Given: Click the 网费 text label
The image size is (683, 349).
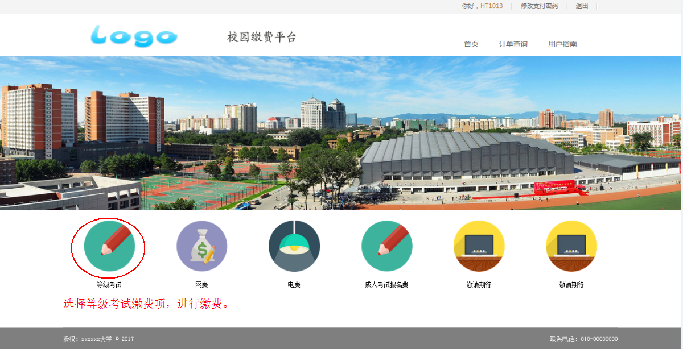Looking at the screenshot, I should pyautogui.click(x=201, y=285).
